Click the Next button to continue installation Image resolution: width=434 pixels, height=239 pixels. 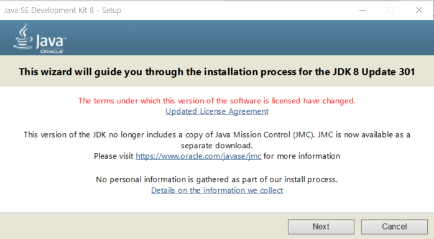click(321, 227)
